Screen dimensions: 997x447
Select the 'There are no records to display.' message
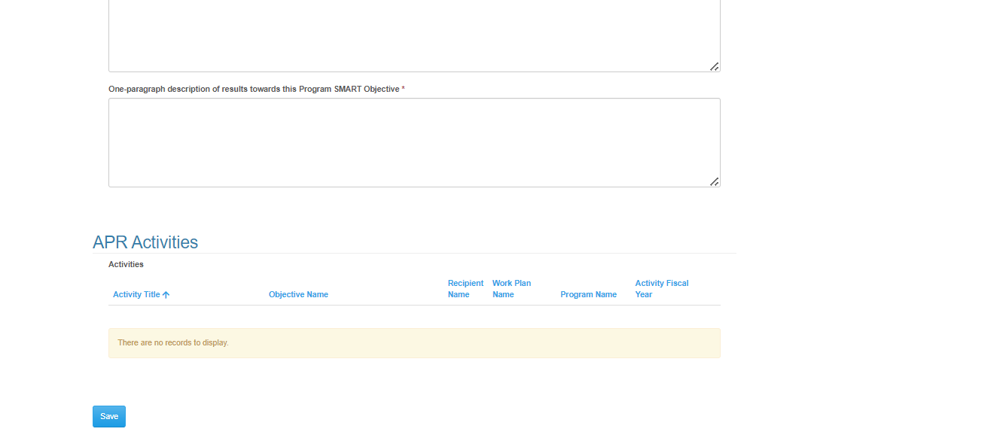tap(173, 342)
